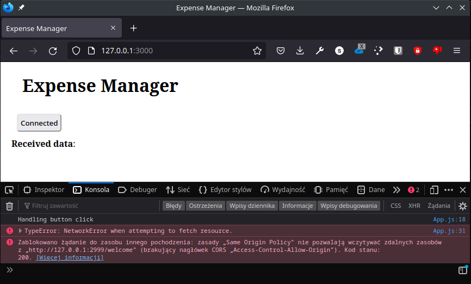Switch to the Inspektor tab
471x284 pixels.
point(44,190)
